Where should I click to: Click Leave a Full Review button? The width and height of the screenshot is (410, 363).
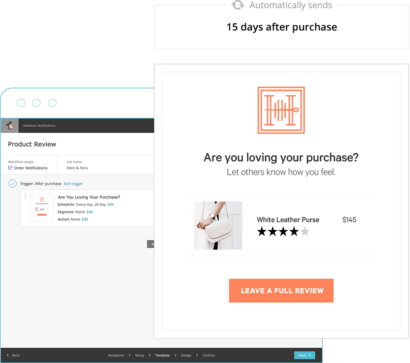(x=281, y=291)
